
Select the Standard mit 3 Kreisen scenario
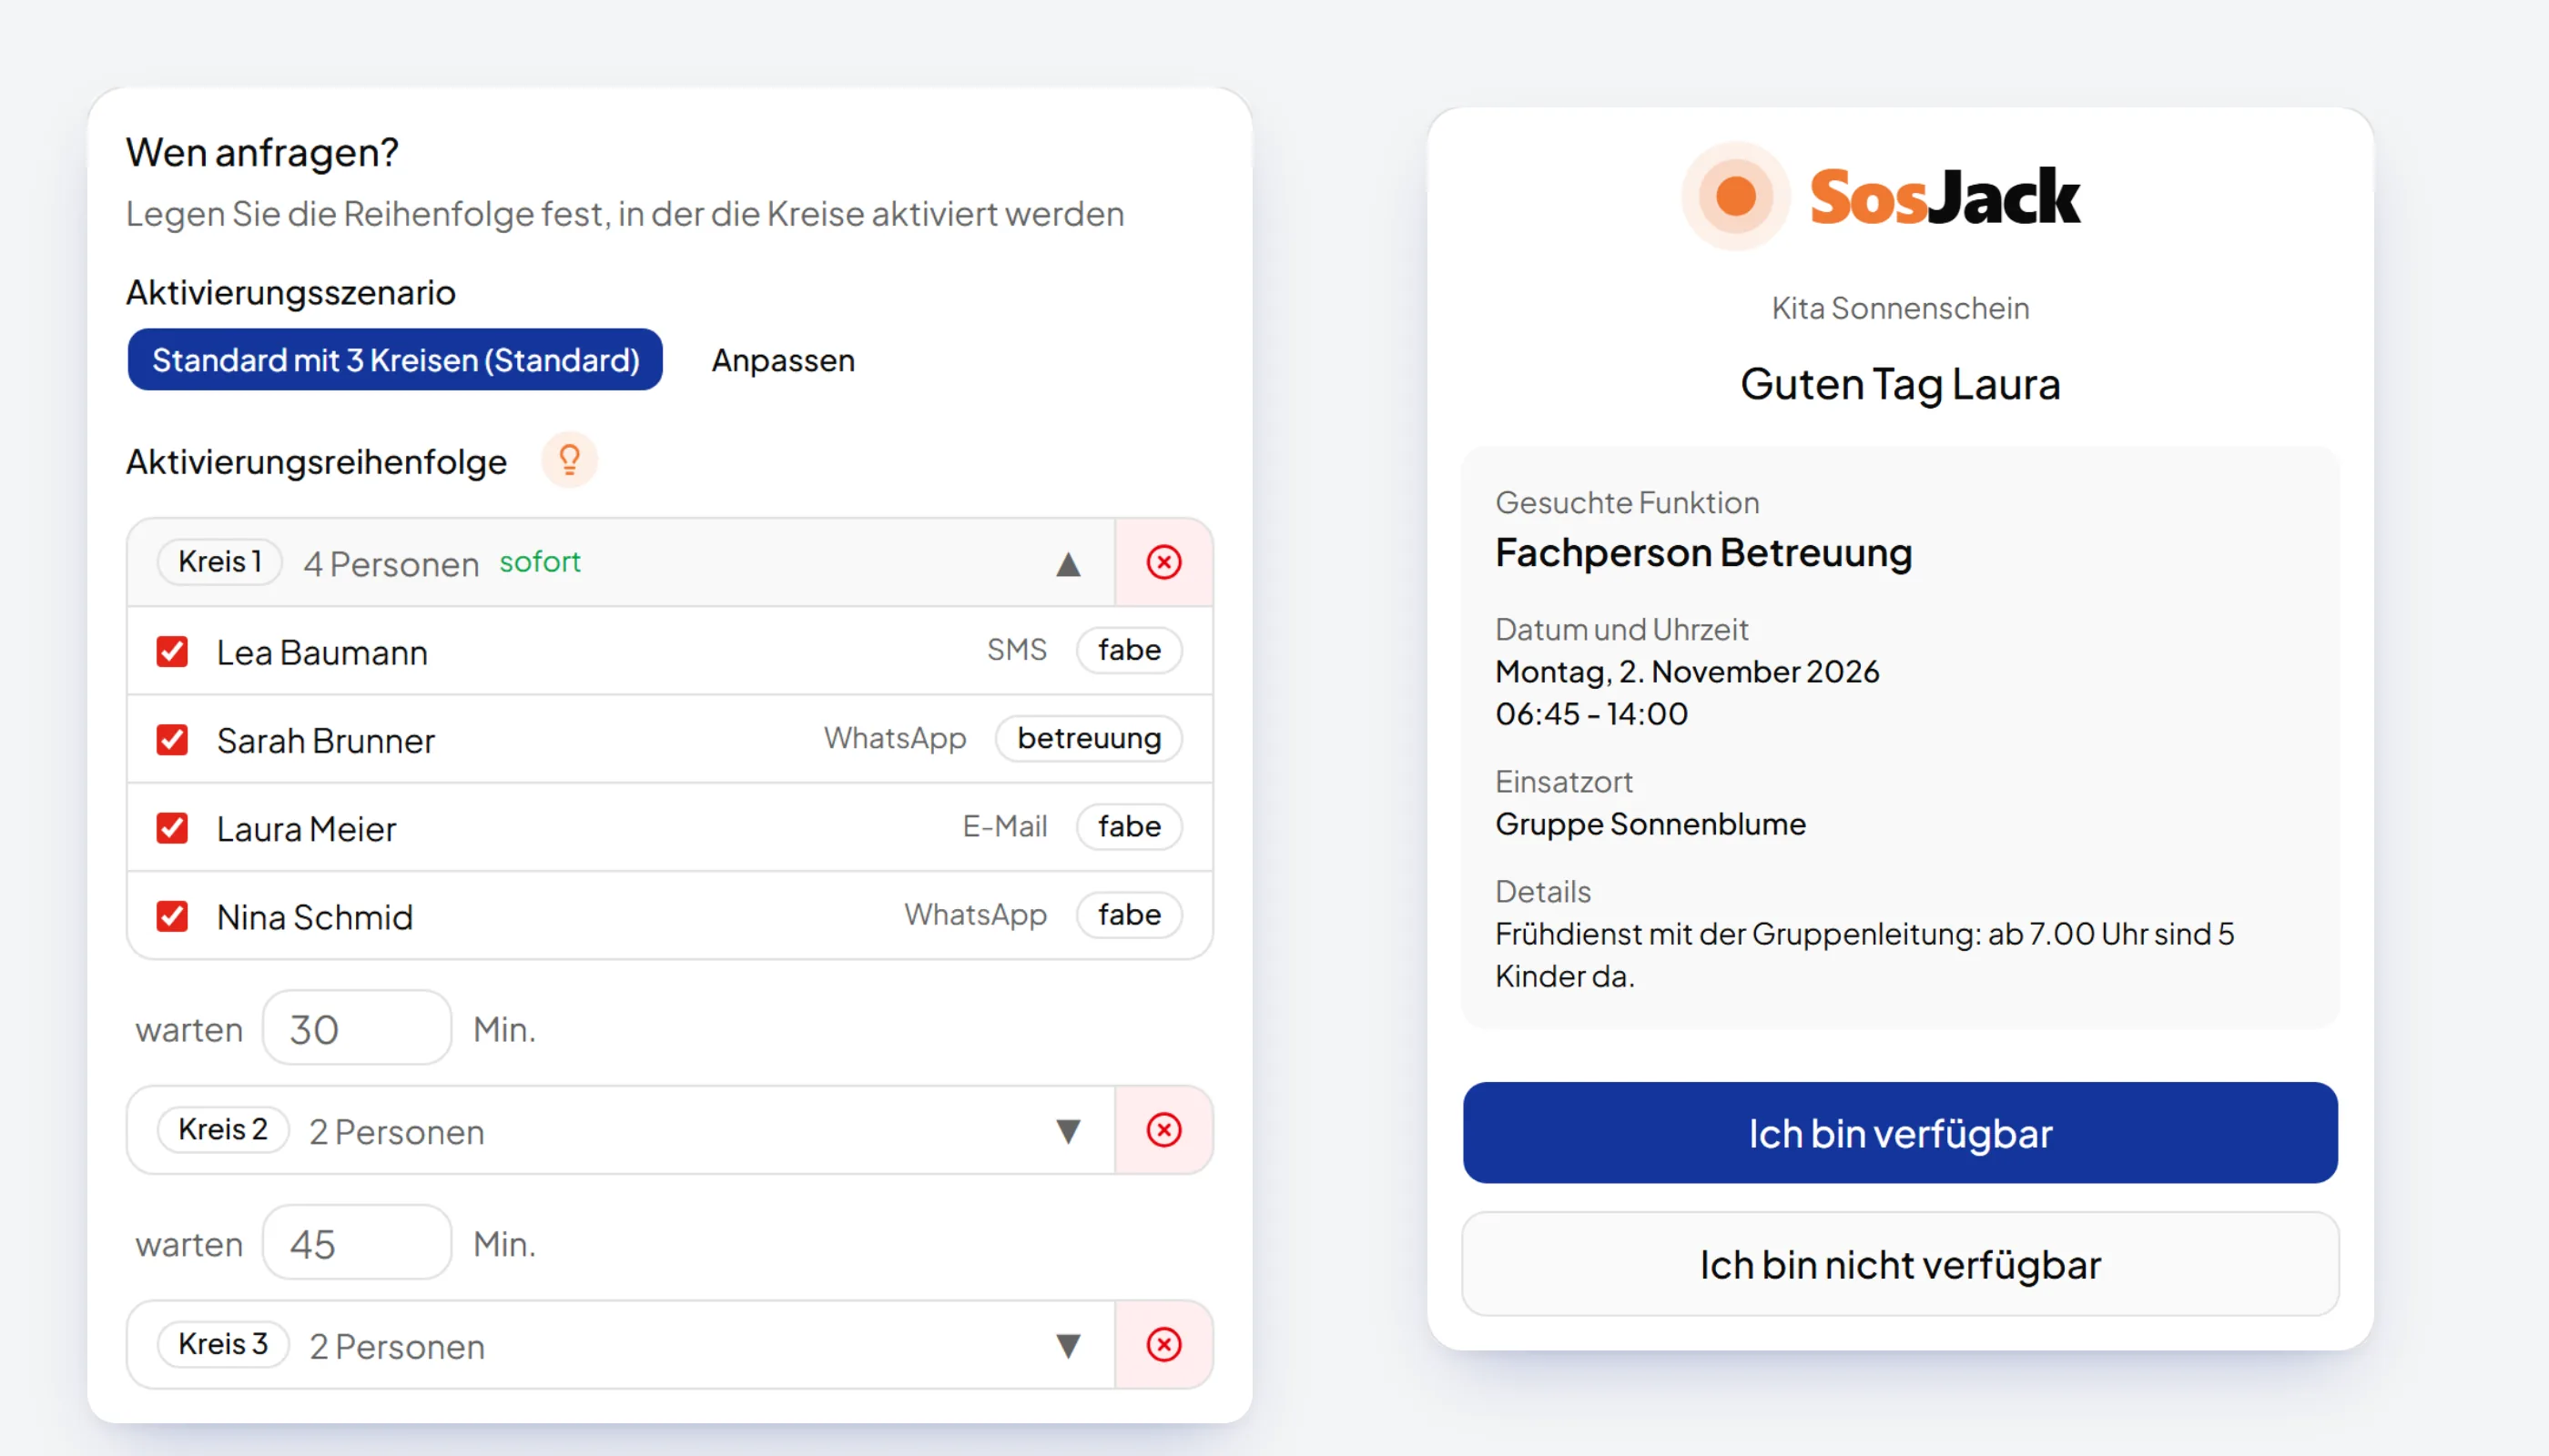click(x=395, y=360)
